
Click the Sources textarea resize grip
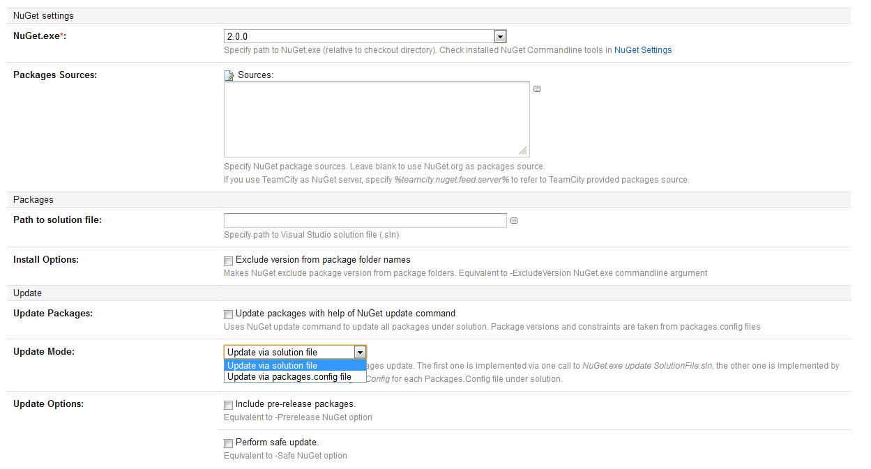(523, 151)
